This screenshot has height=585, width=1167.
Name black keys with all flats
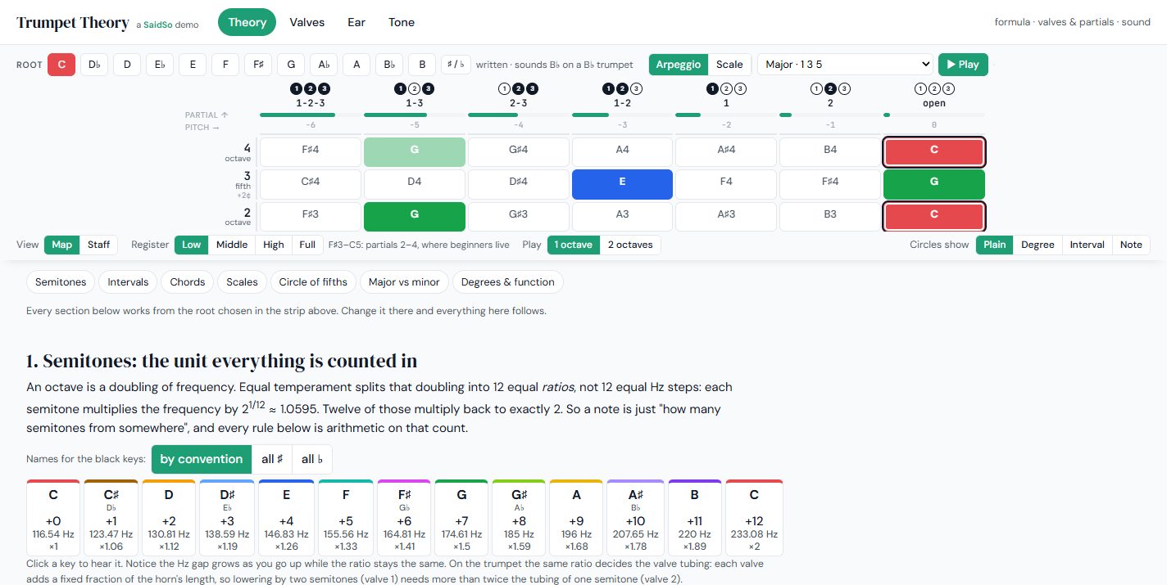[x=312, y=459]
